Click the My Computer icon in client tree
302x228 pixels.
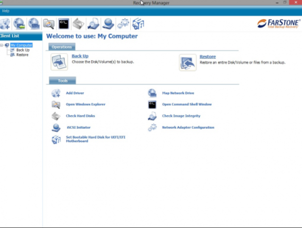7,45
